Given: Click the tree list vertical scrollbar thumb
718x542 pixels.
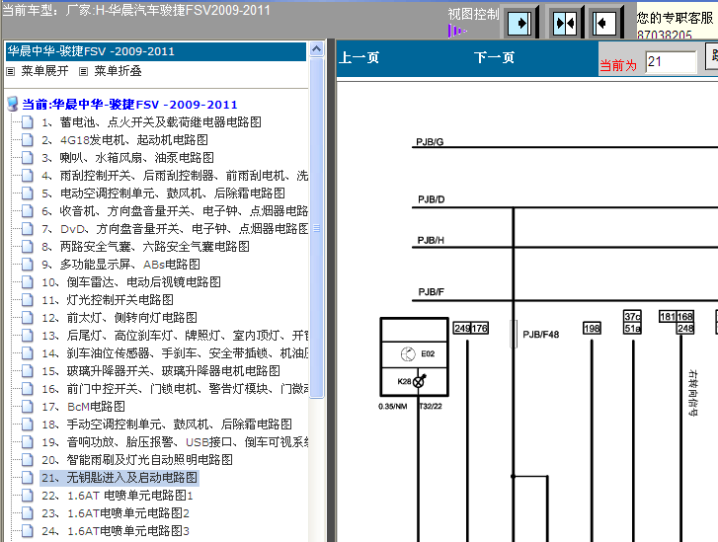Looking at the screenshot, I should click(x=316, y=227).
